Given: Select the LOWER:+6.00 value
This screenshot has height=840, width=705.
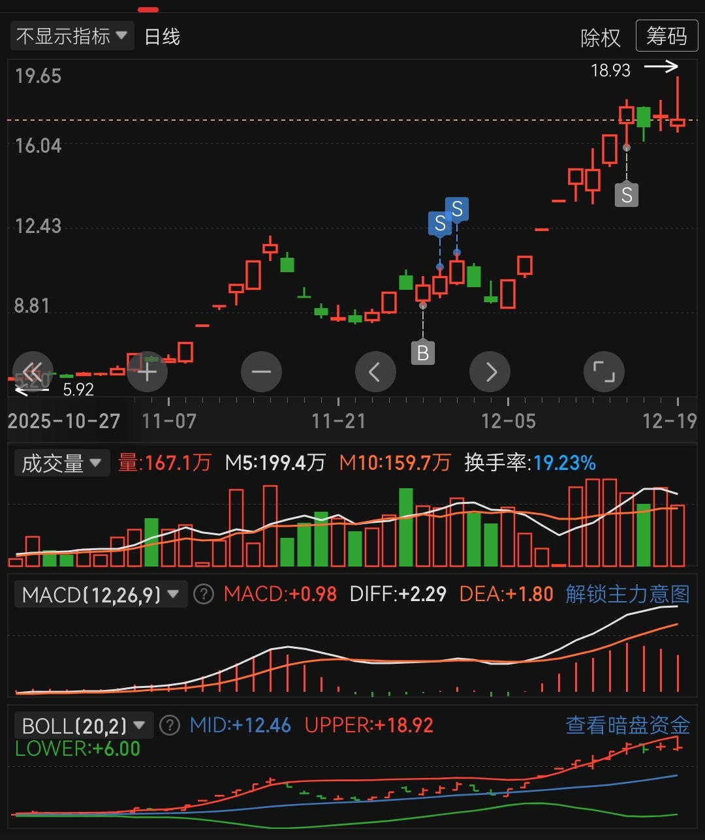Looking at the screenshot, I should 78,749.
